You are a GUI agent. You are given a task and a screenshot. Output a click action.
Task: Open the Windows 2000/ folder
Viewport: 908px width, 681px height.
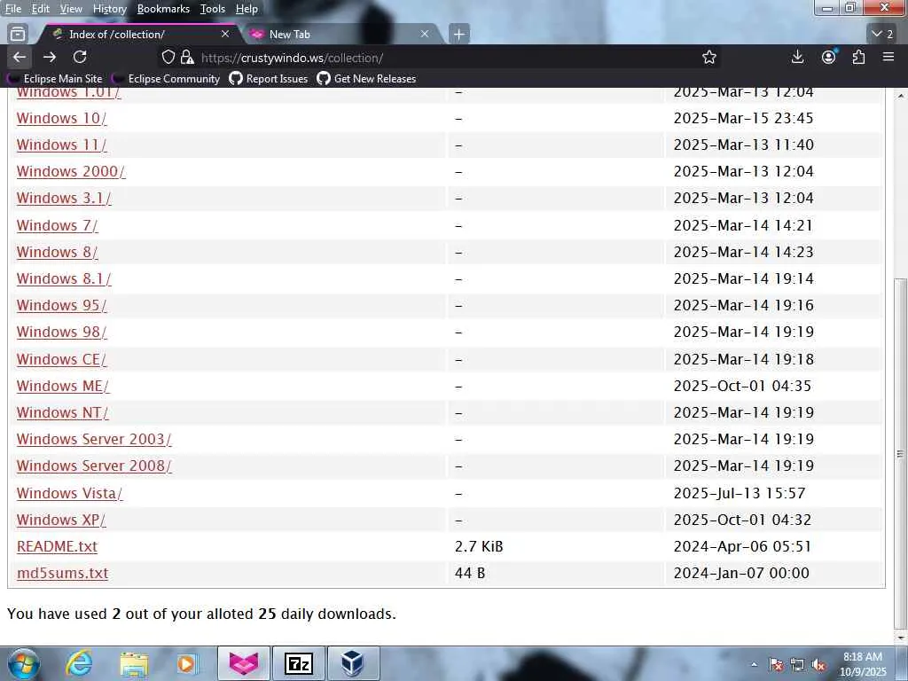(71, 171)
